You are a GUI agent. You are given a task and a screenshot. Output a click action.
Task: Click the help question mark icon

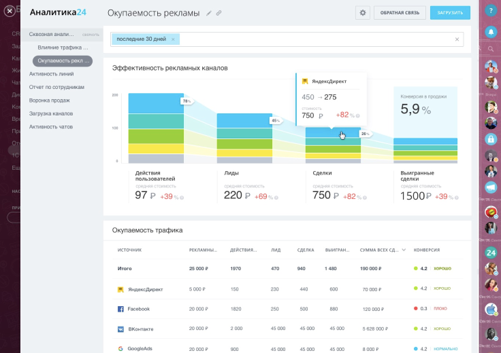[x=490, y=10]
